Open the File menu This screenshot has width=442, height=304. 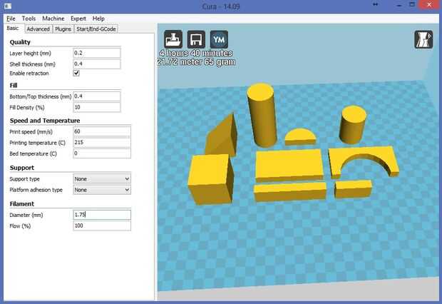pyautogui.click(x=11, y=19)
